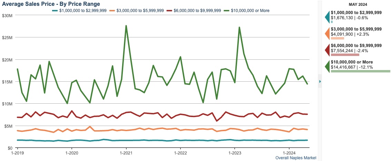Click the 1-2021 x-axis label
Screen dimensions: 391x161
click(x=126, y=153)
